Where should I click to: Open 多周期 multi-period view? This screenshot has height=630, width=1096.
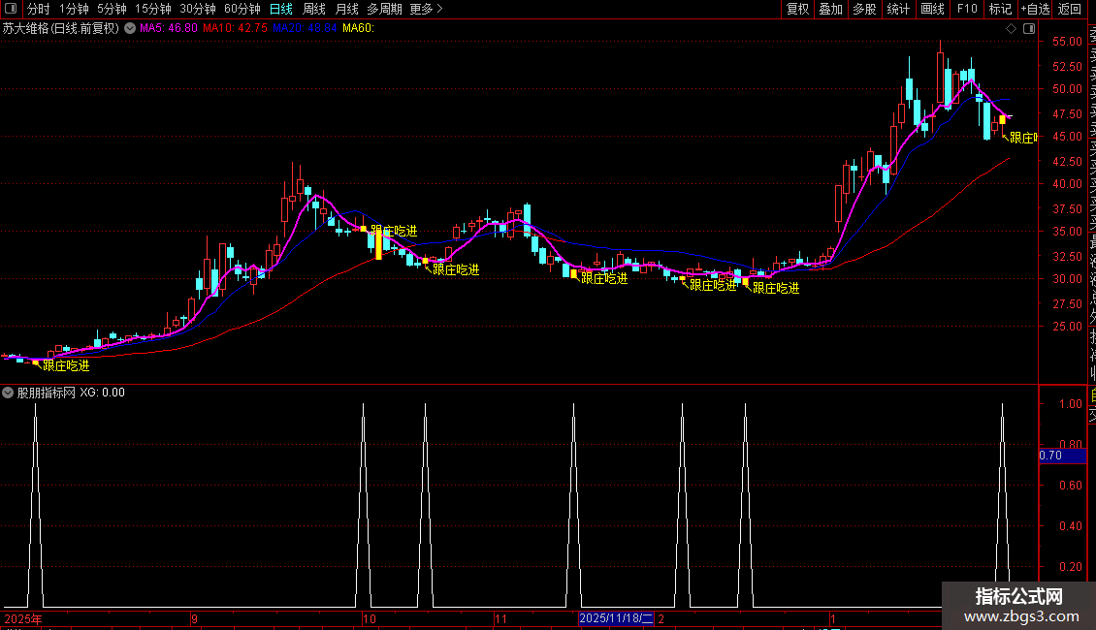(x=384, y=10)
